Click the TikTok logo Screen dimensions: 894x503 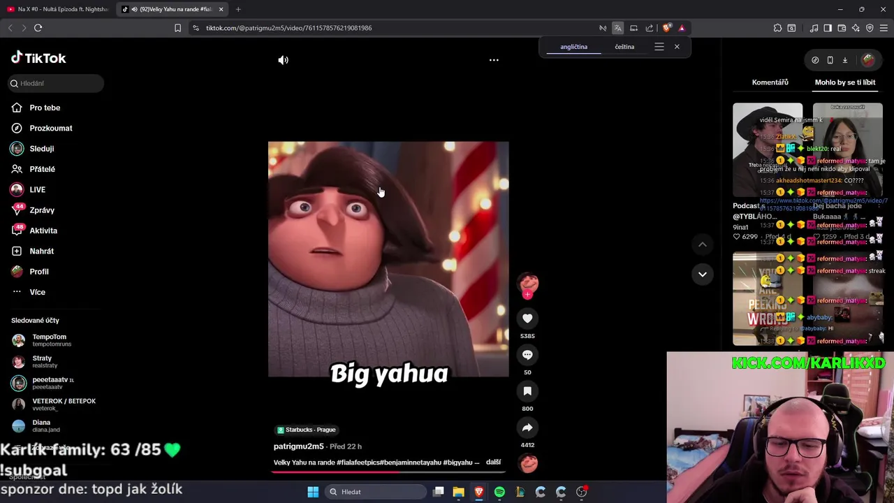38,58
